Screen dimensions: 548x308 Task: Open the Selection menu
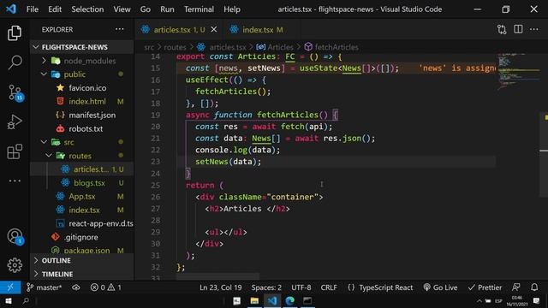tap(87, 9)
